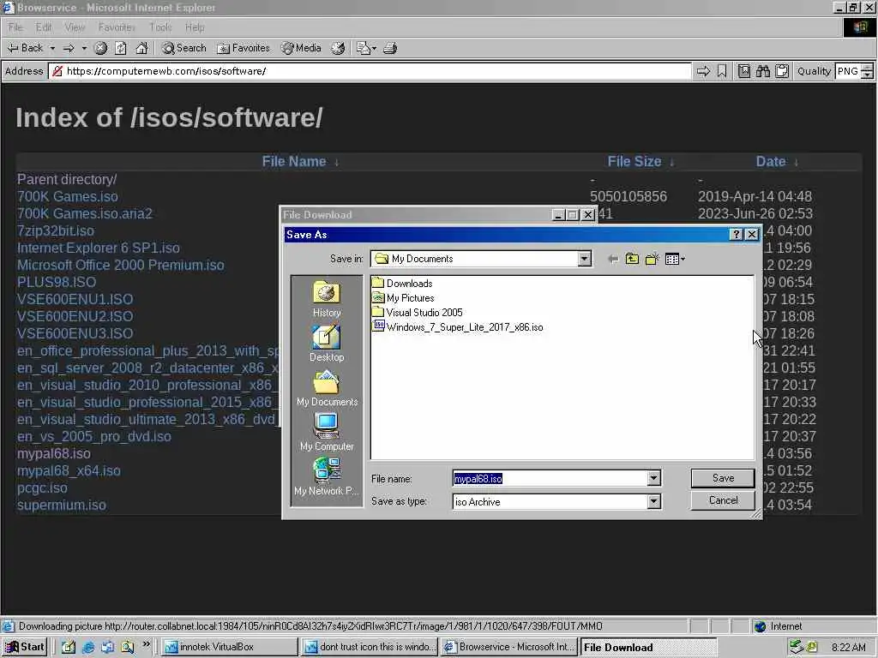
Task: Click the binoculars find icon
Action: (x=762, y=71)
